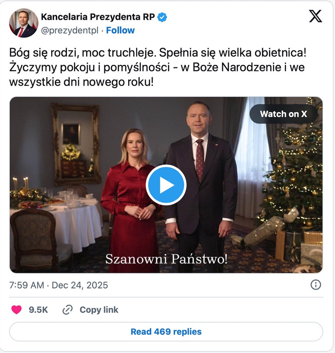
Task: Like the post with the heart icon
Action: (16, 310)
